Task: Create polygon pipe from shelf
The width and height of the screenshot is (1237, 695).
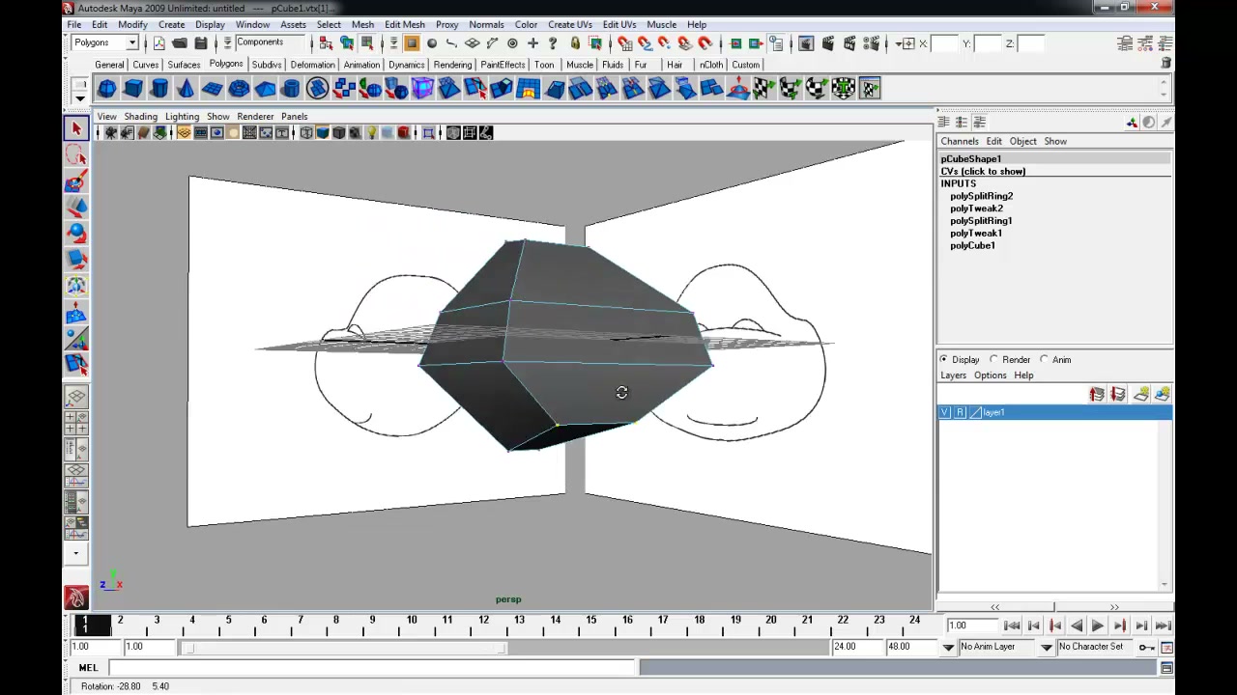Action: (291, 89)
